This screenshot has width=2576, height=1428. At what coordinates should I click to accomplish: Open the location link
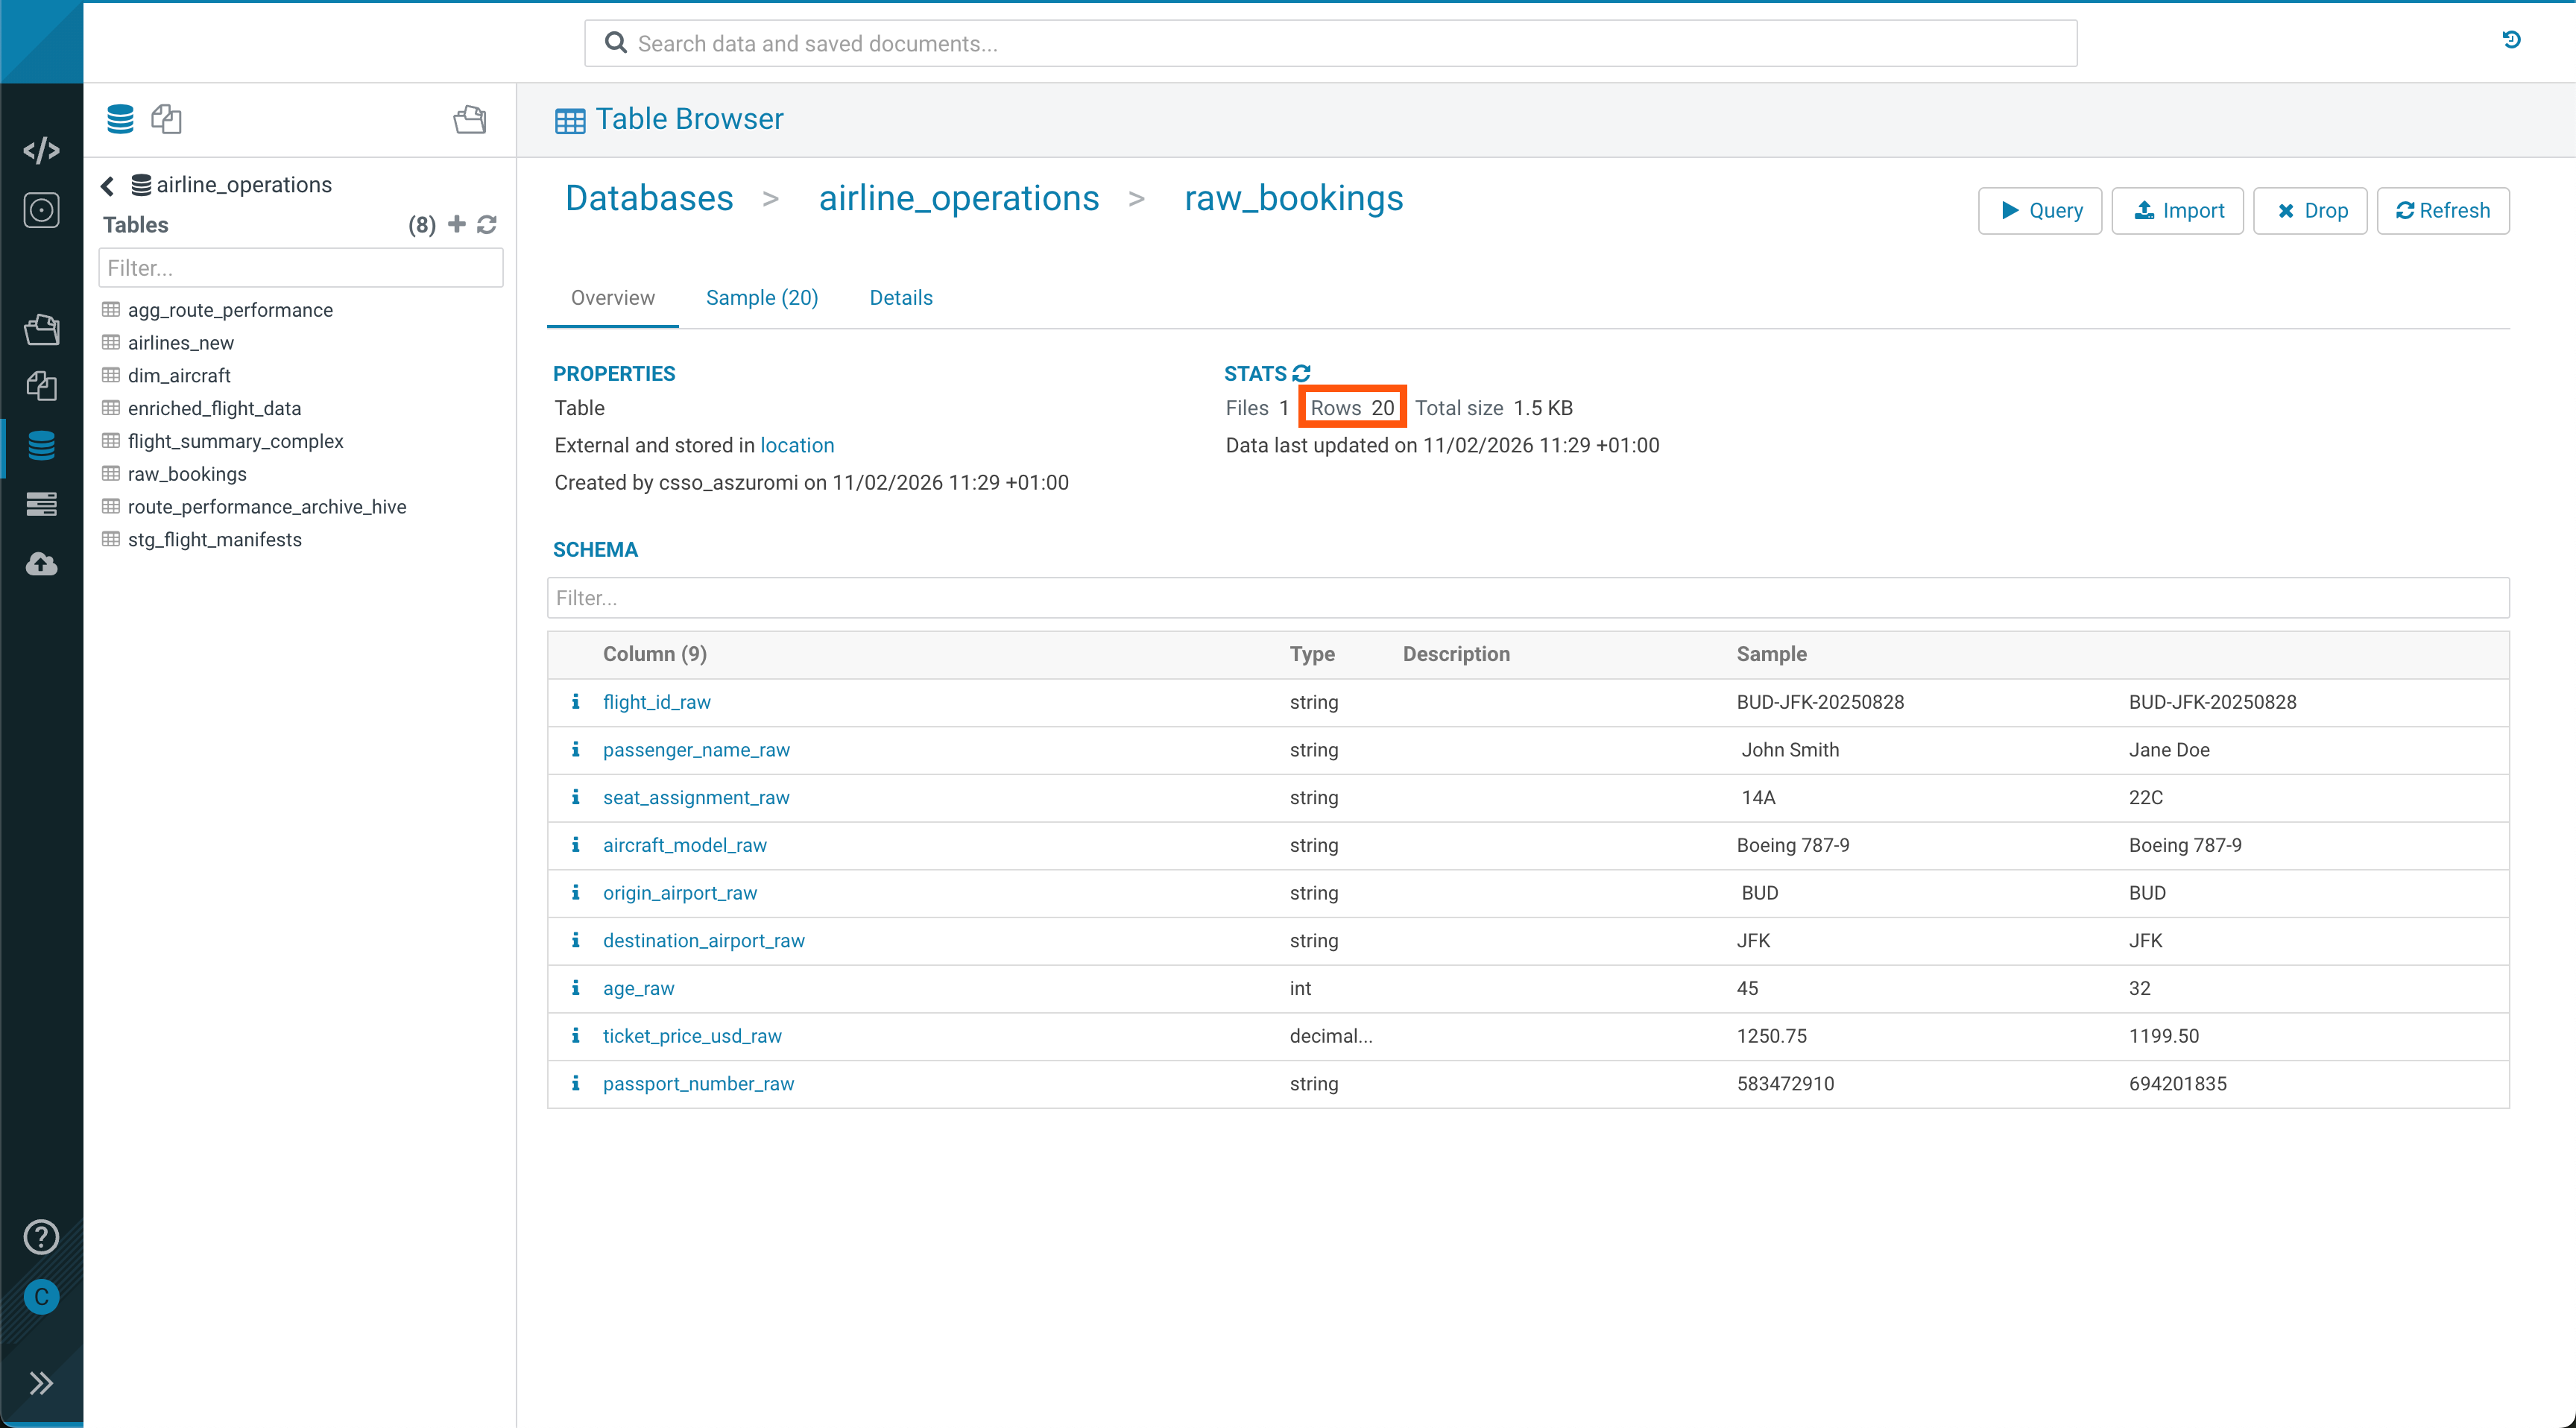796,445
